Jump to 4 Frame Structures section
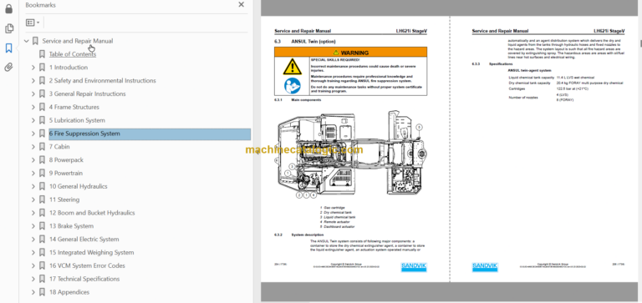 74,107
